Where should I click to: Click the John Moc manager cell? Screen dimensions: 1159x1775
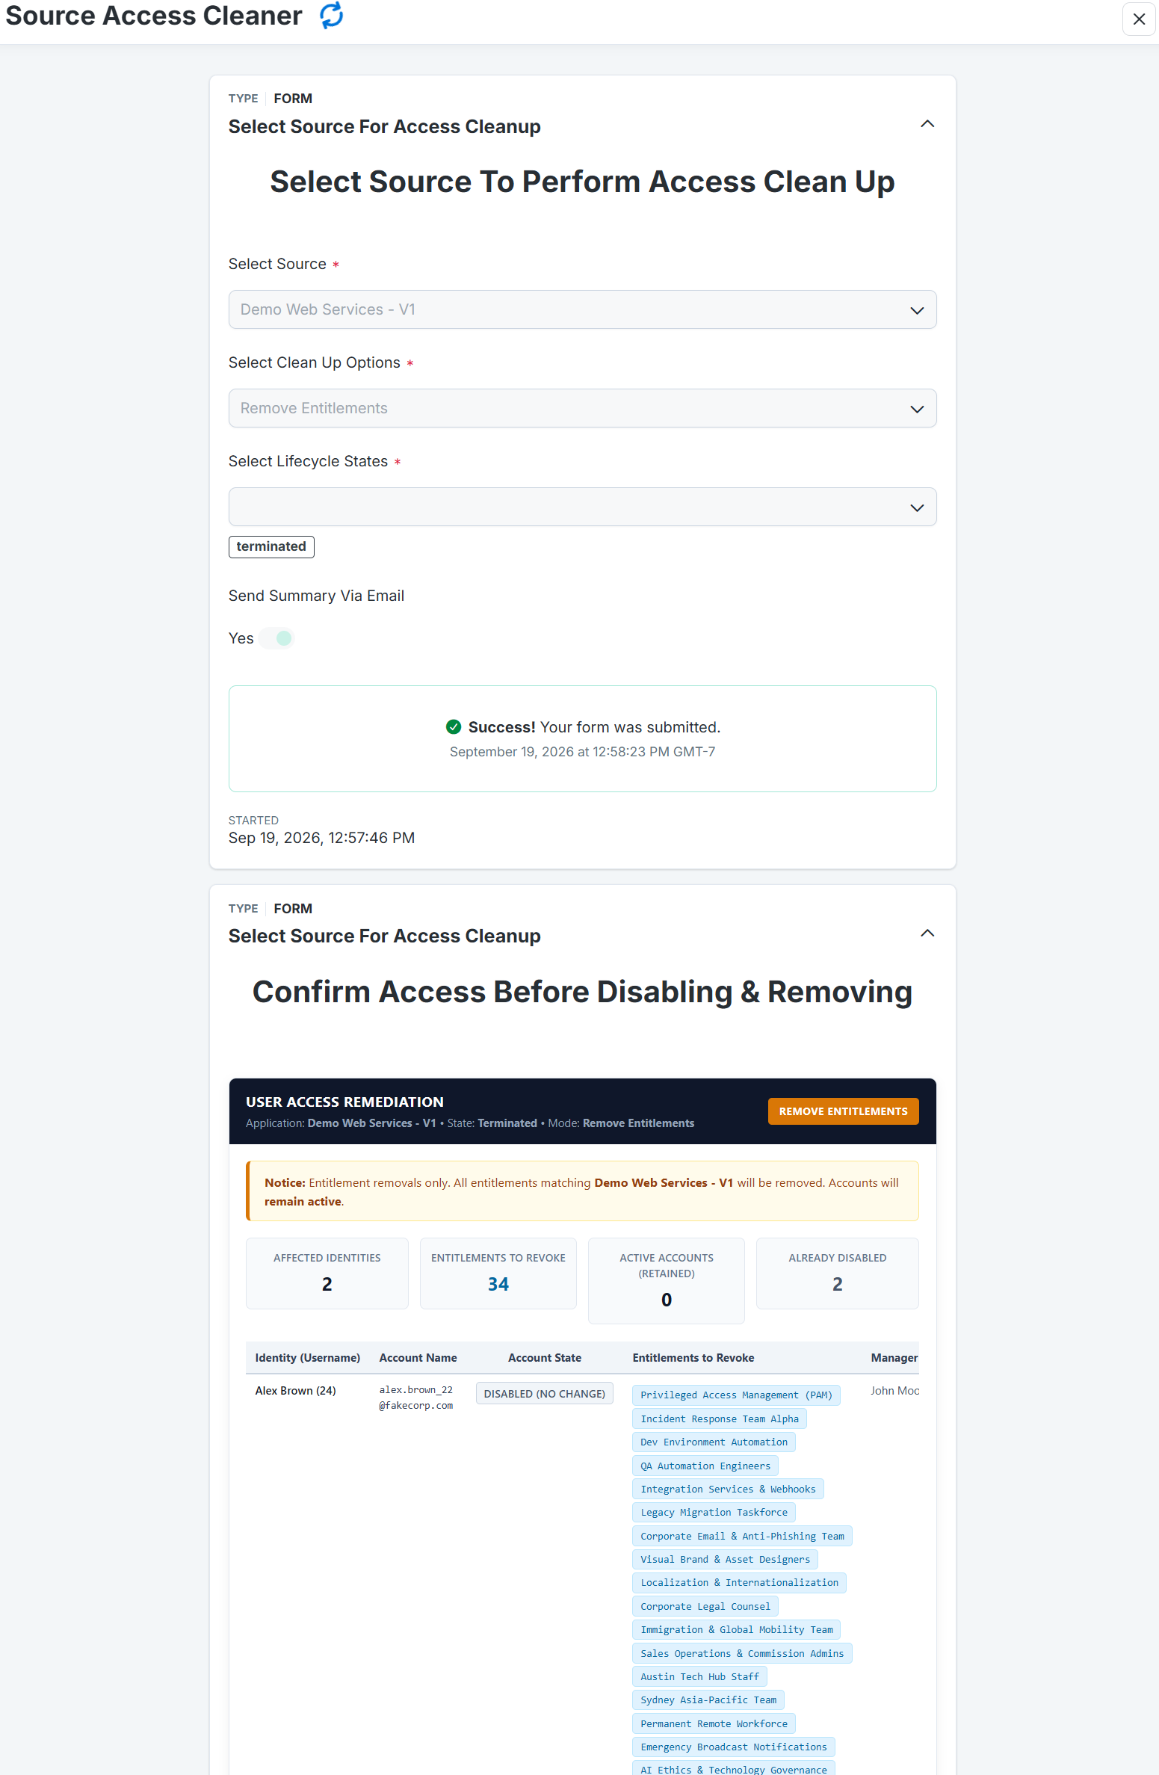pos(894,1391)
